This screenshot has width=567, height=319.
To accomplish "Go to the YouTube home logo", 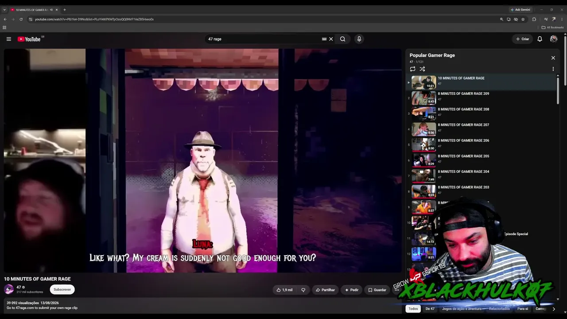I will click(x=29, y=39).
